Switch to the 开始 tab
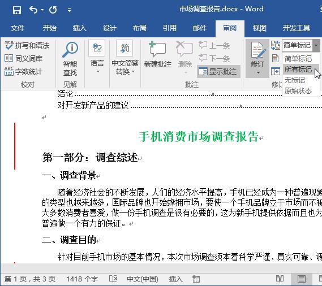 point(49,28)
